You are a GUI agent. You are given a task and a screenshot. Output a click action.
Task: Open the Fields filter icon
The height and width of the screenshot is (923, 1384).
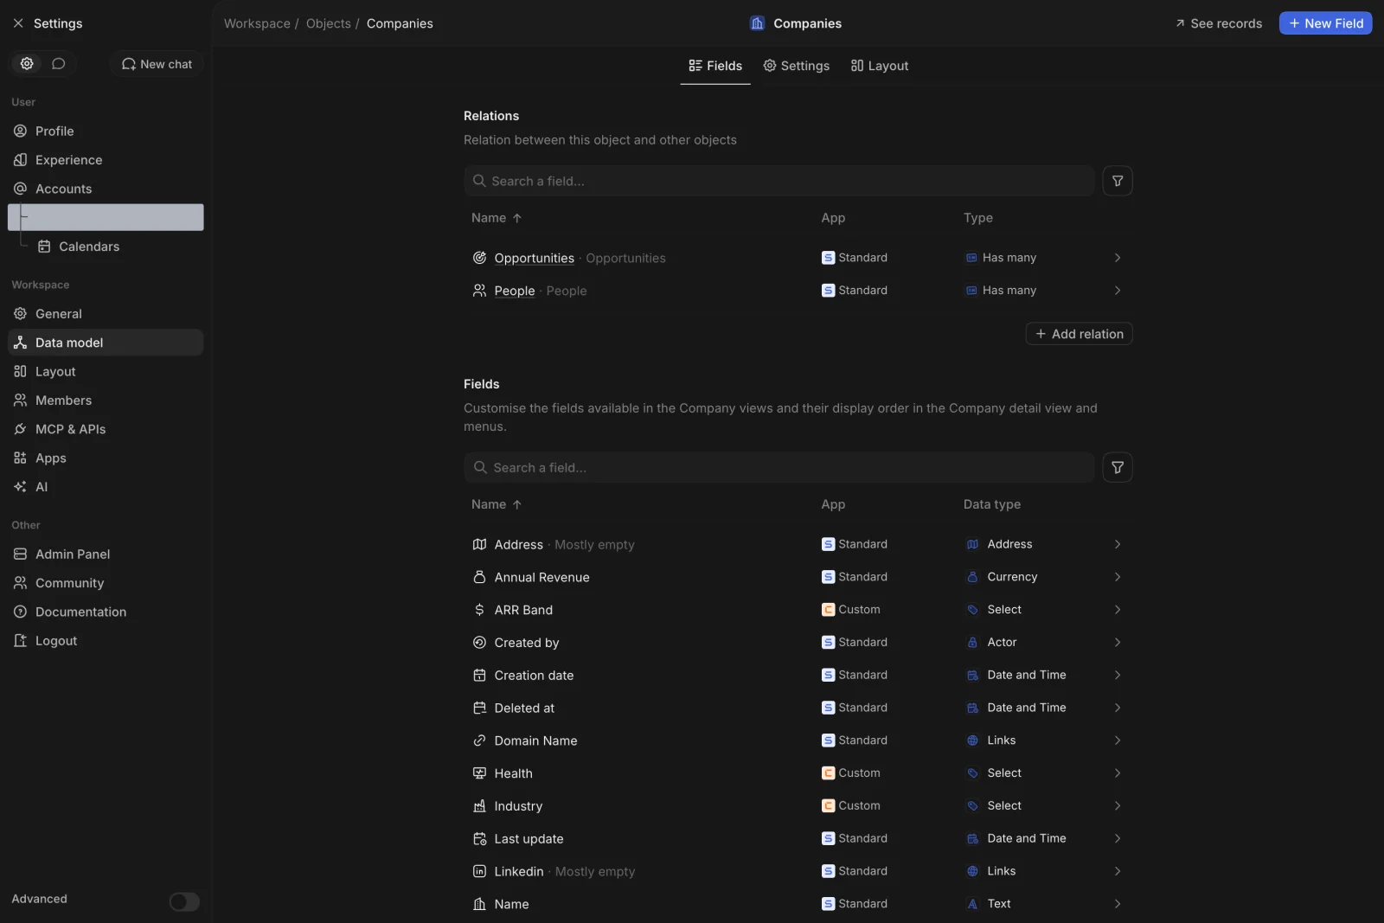1118,467
